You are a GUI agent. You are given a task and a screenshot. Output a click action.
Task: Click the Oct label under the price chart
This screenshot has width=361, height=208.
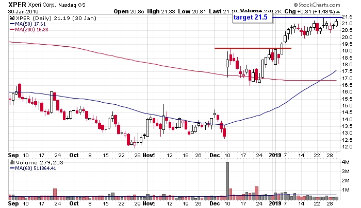pos(74,155)
